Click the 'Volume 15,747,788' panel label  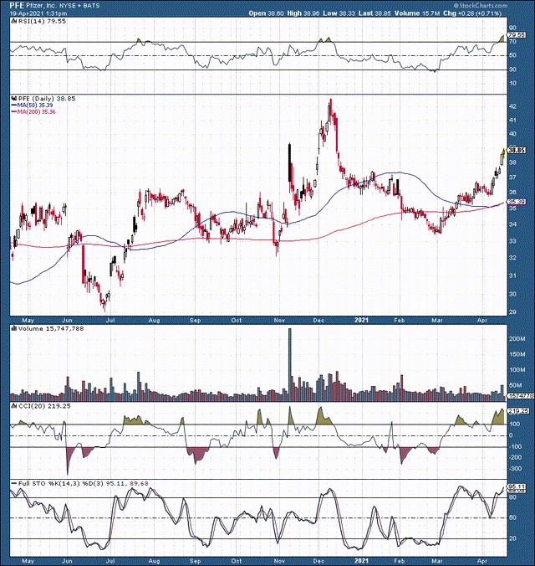tap(51, 329)
